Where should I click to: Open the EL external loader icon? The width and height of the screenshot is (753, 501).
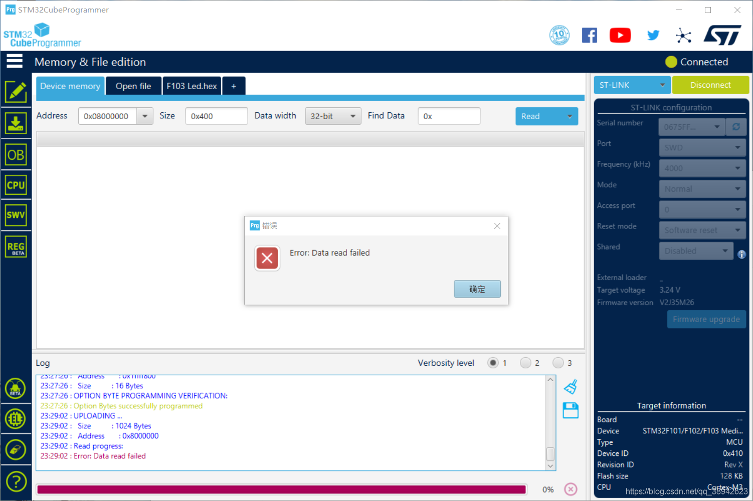(x=16, y=419)
